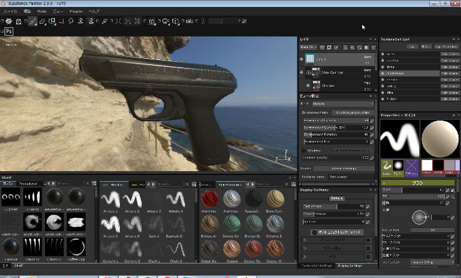Image resolution: width=461 pixels, height=278 pixels.
Task: Expand the color correction section
Action: tap(305, 248)
